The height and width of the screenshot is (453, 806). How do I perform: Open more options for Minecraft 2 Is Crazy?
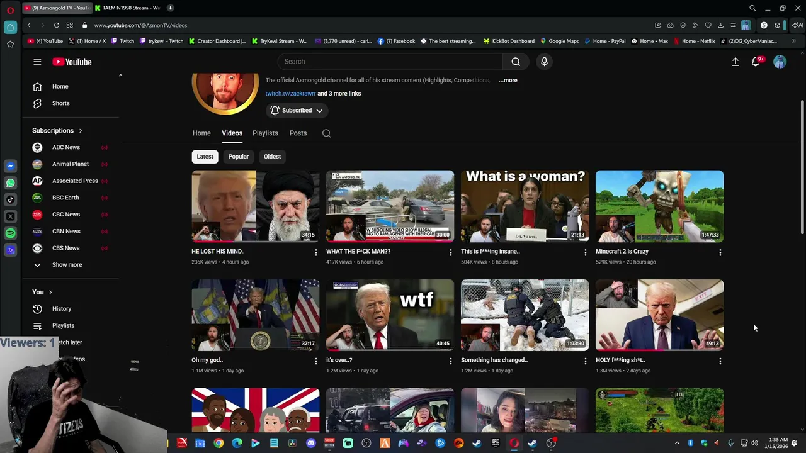[720, 252]
